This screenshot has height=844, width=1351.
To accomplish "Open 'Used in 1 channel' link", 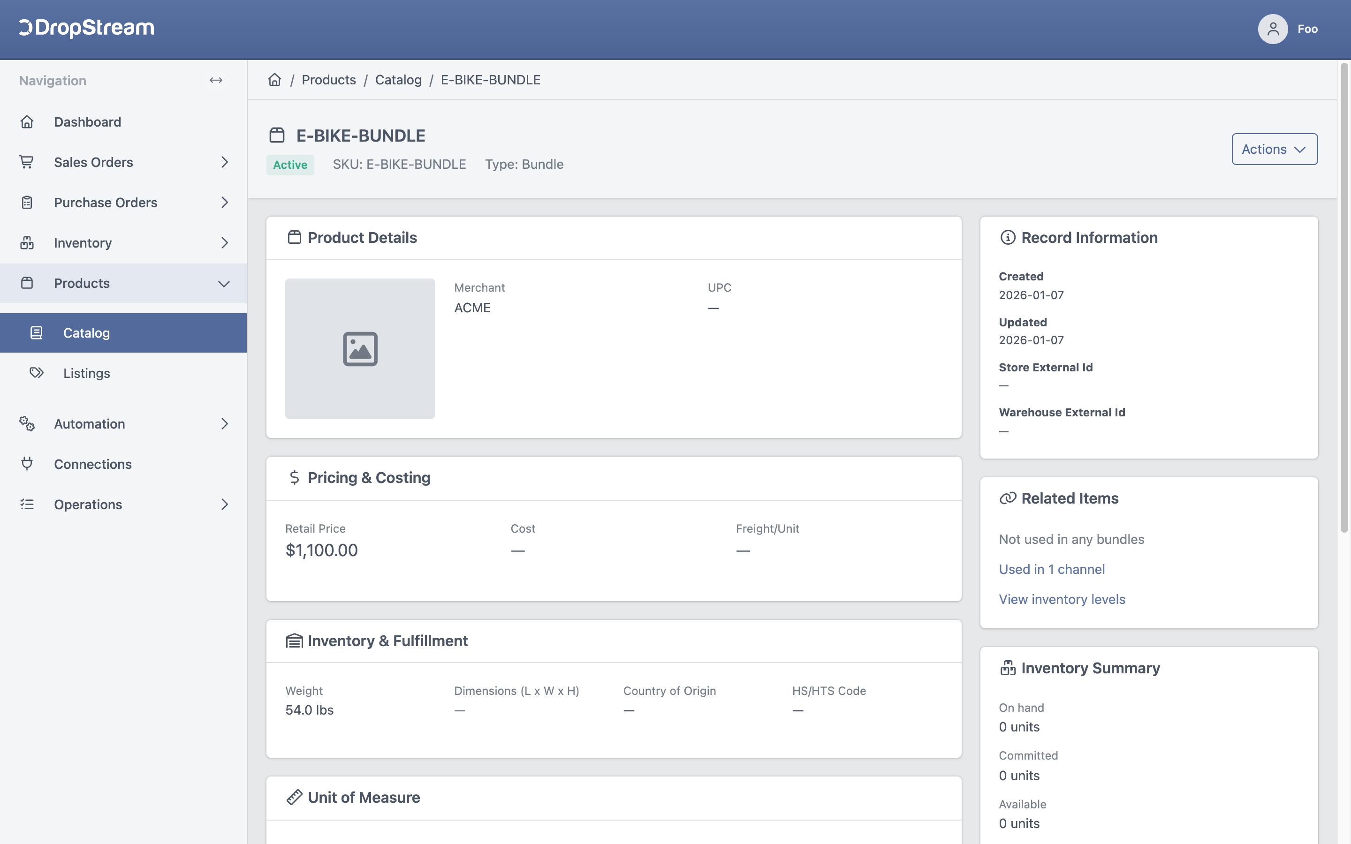I will tap(1052, 569).
